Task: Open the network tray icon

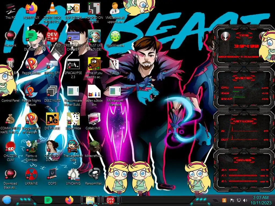Action: point(239,200)
